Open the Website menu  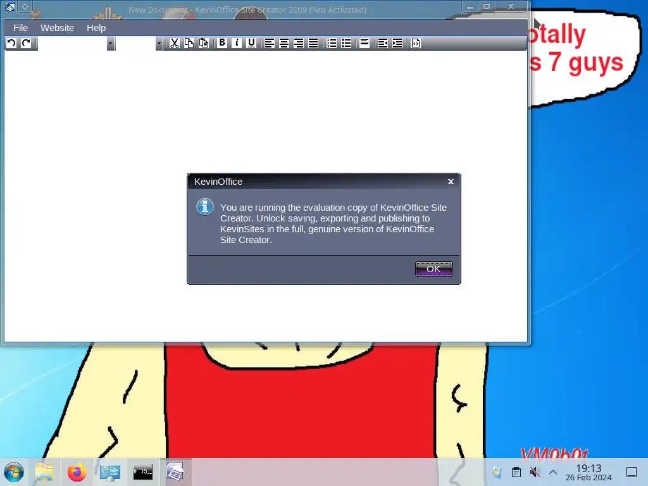57,28
